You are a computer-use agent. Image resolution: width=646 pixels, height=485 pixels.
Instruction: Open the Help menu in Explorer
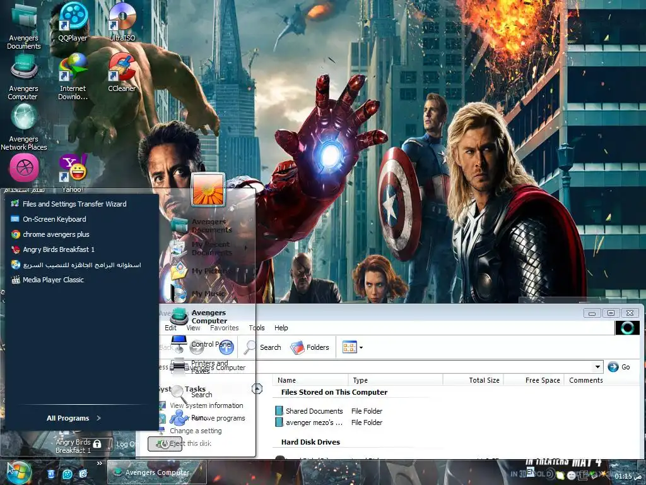point(281,328)
